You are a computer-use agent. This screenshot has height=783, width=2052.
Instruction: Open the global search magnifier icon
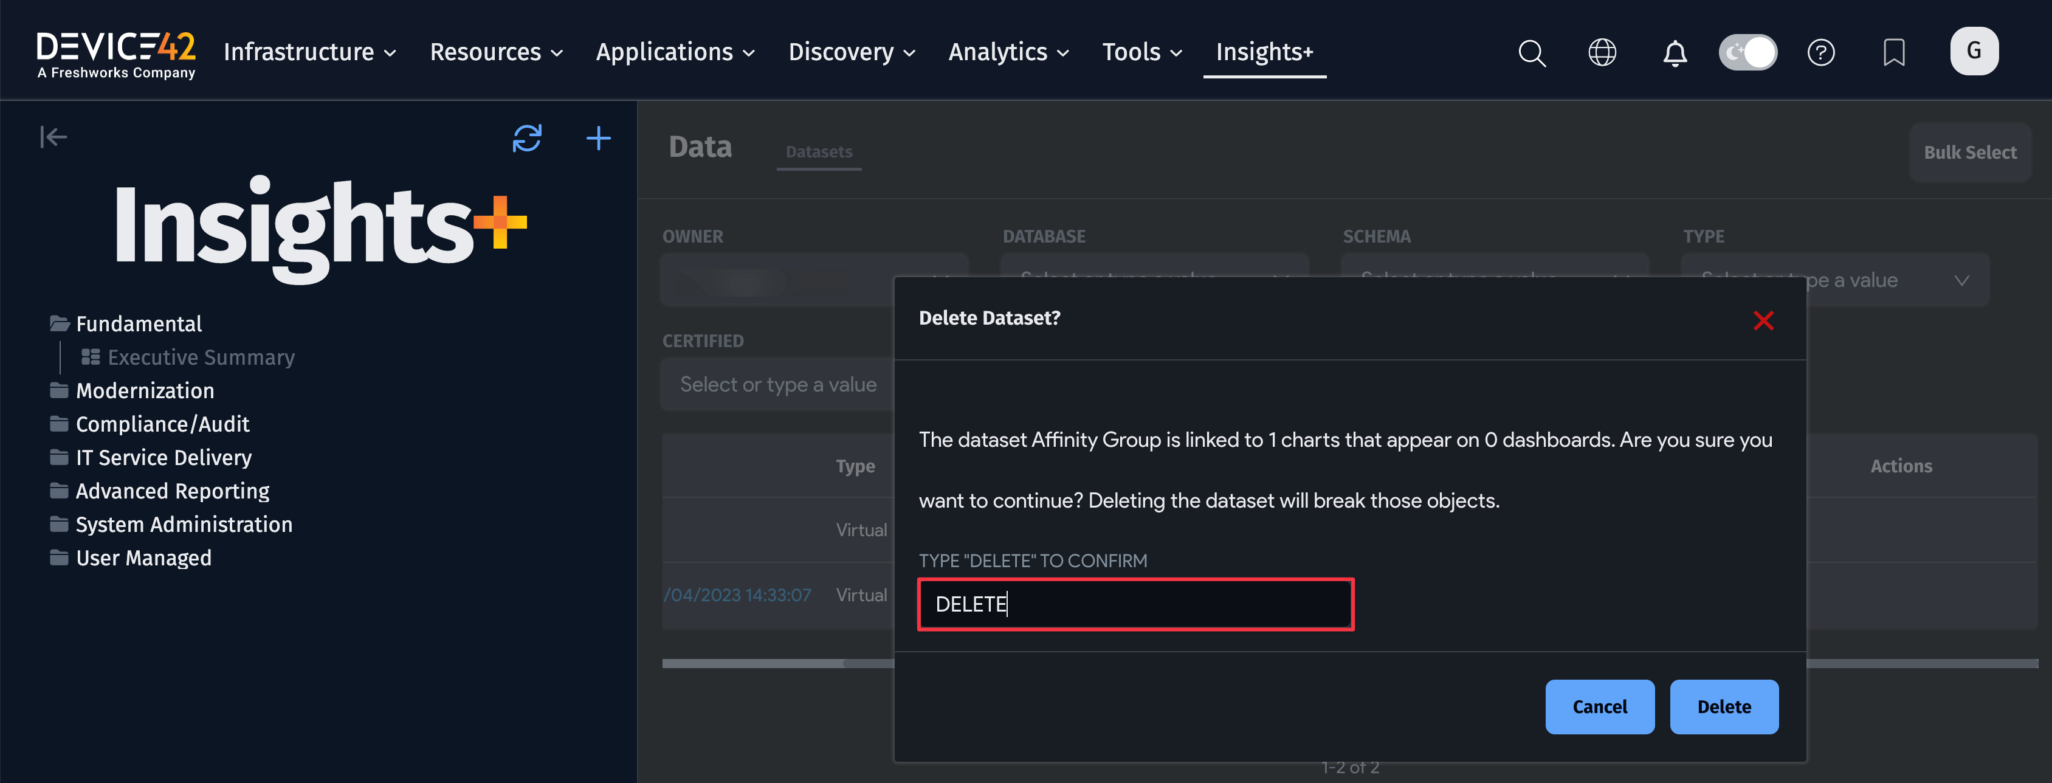tap(1531, 52)
